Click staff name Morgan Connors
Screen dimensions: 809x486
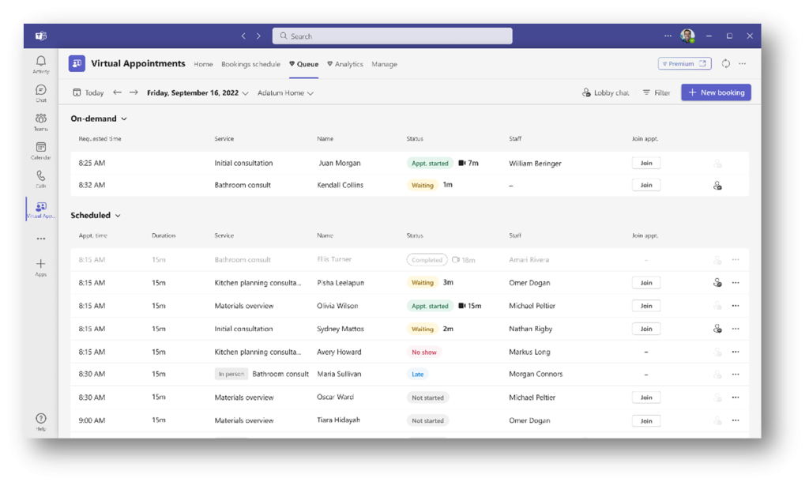[536, 374]
